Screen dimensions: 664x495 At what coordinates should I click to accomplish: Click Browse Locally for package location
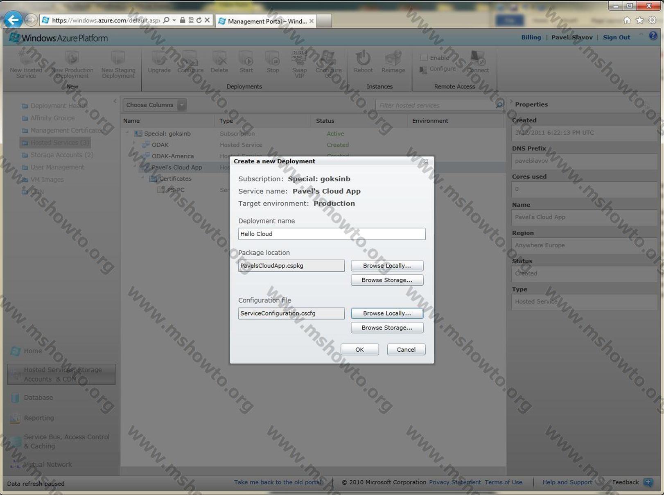(x=387, y=266)
